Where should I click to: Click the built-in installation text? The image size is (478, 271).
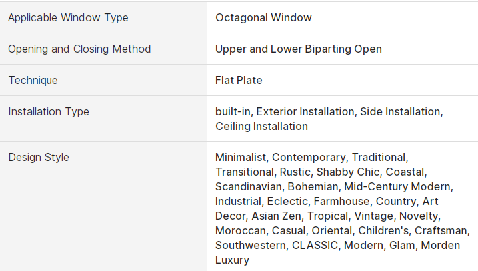point(233,111)
